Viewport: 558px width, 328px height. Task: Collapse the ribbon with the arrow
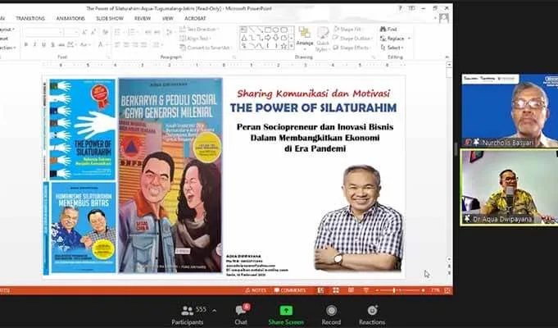click(447, 57)
